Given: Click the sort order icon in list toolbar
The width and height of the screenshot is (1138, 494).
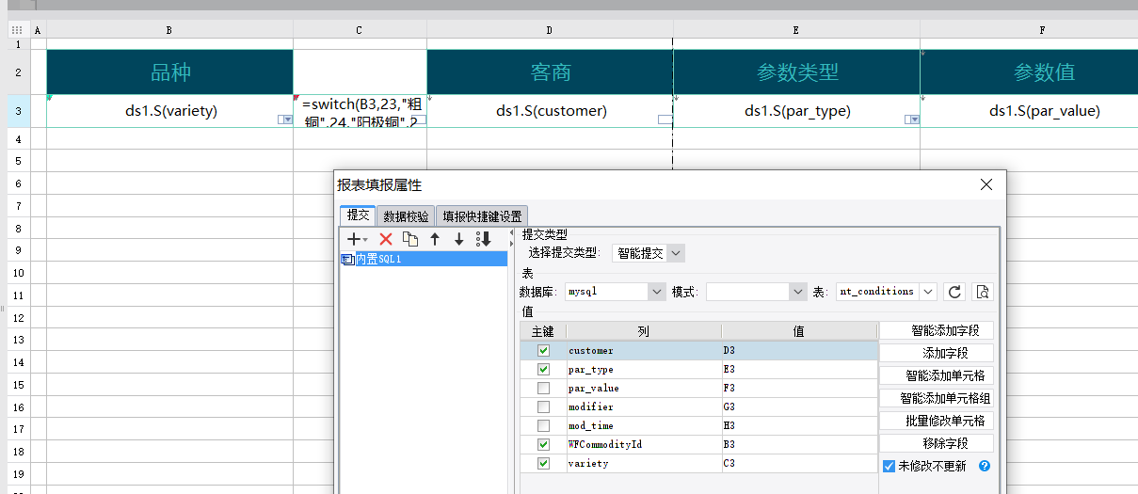Looking at the screenshot, I should tap(484, 239).
